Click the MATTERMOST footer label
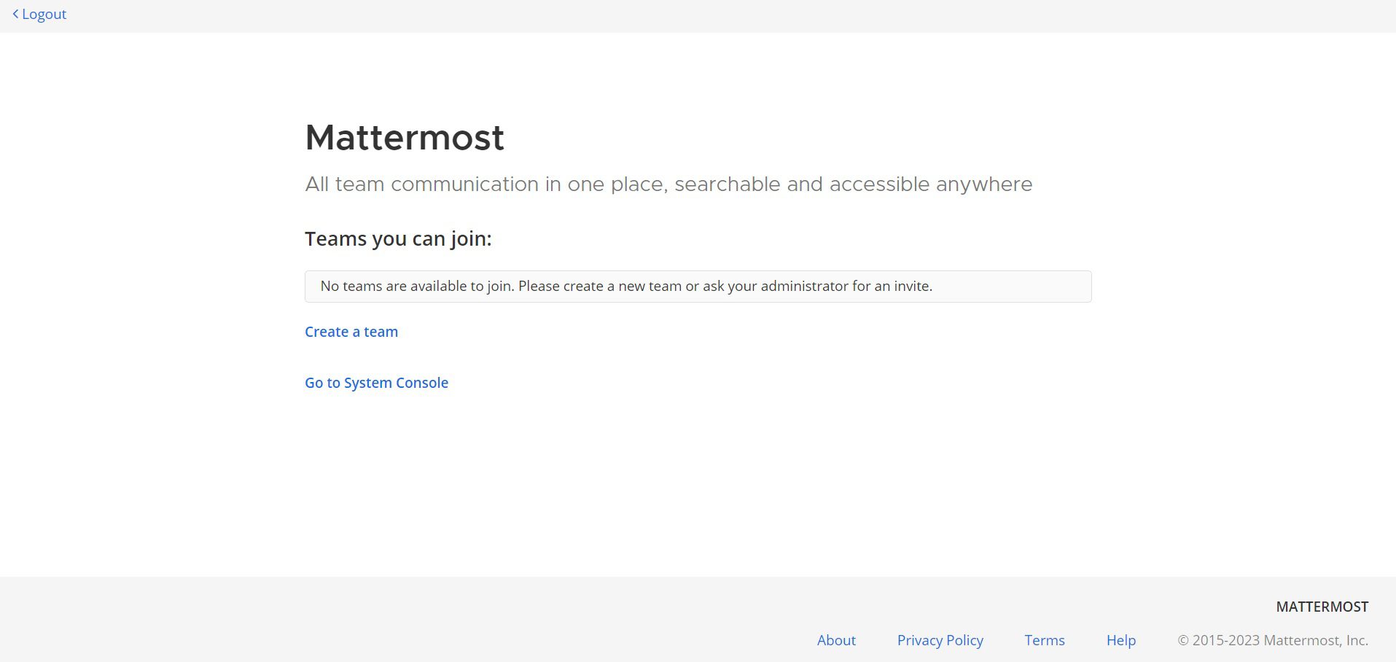Screen dimensions: 1396x662 [1322, 607]
